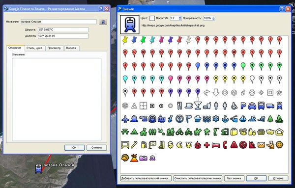Adjust the opacity 100% stepper arrows
This screenshot has height=188, width=295.
213,18
